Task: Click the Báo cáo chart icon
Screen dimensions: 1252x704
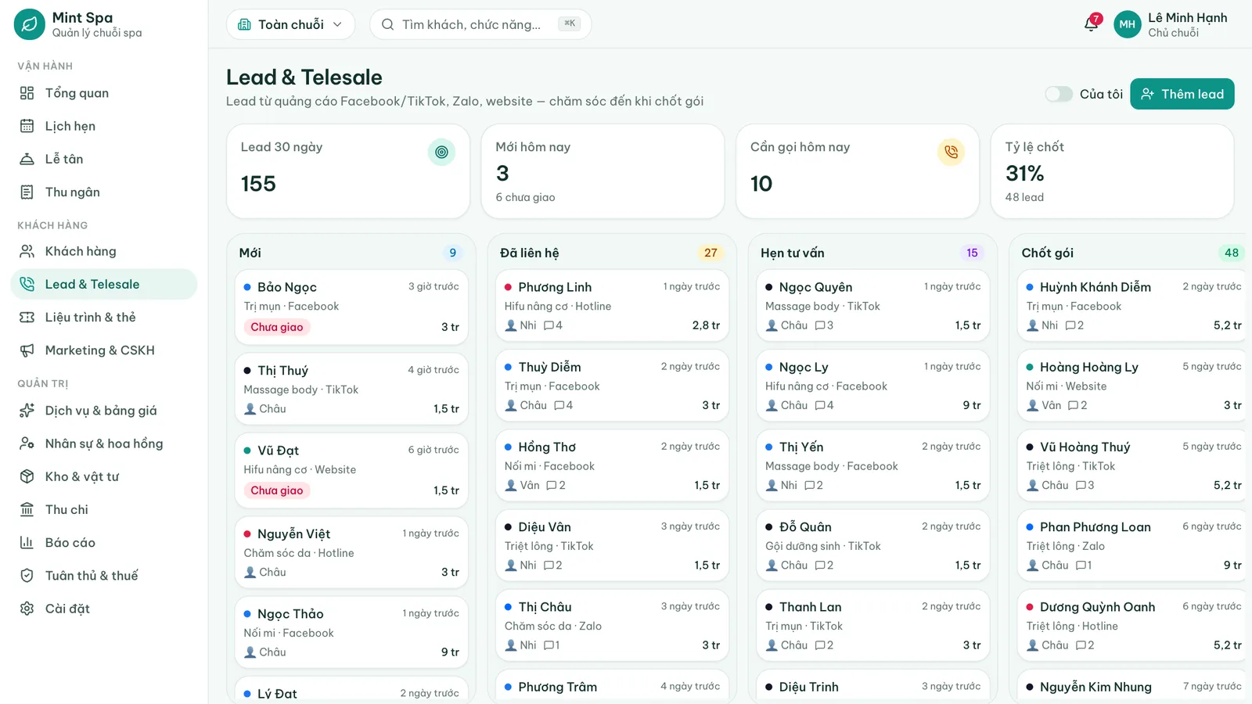Action: pos(27,542)
